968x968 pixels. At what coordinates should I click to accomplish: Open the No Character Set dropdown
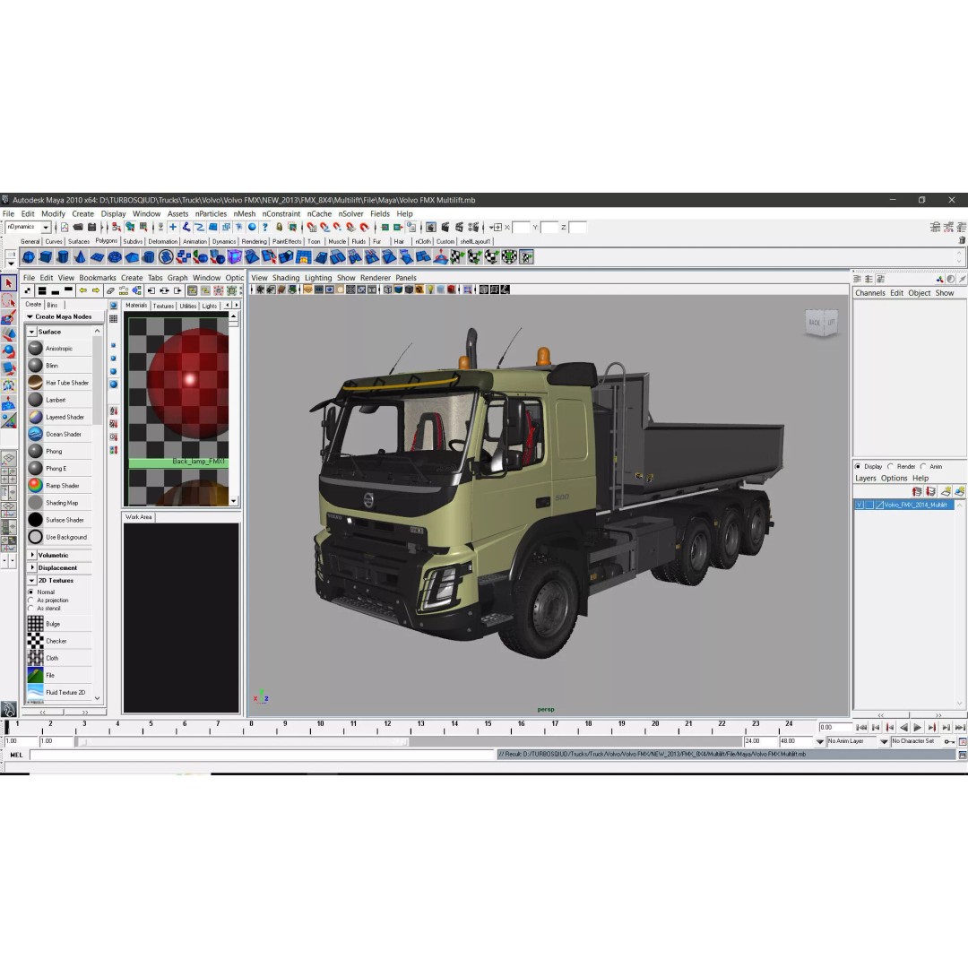(x=884, y=741)
